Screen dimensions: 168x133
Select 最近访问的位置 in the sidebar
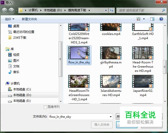21,32
